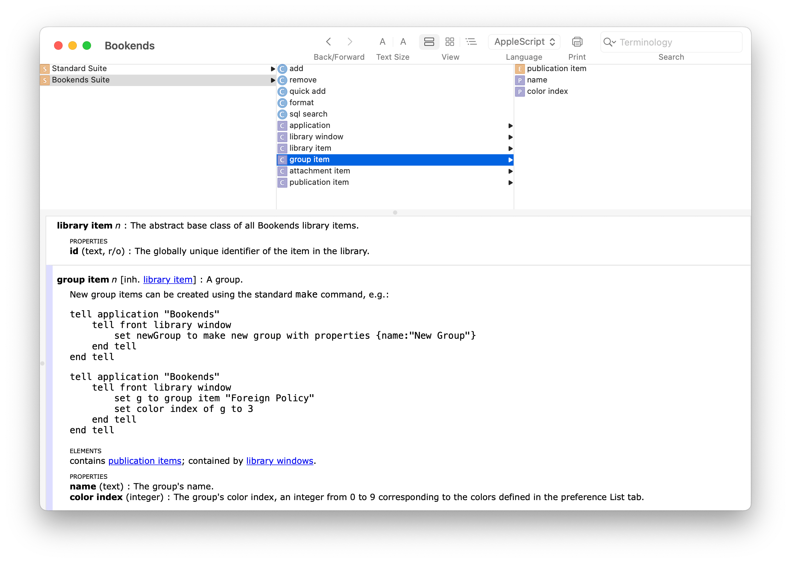Screen dimensions: 791x563
Task: Select the attachment item class
Action: pos(319,171)
